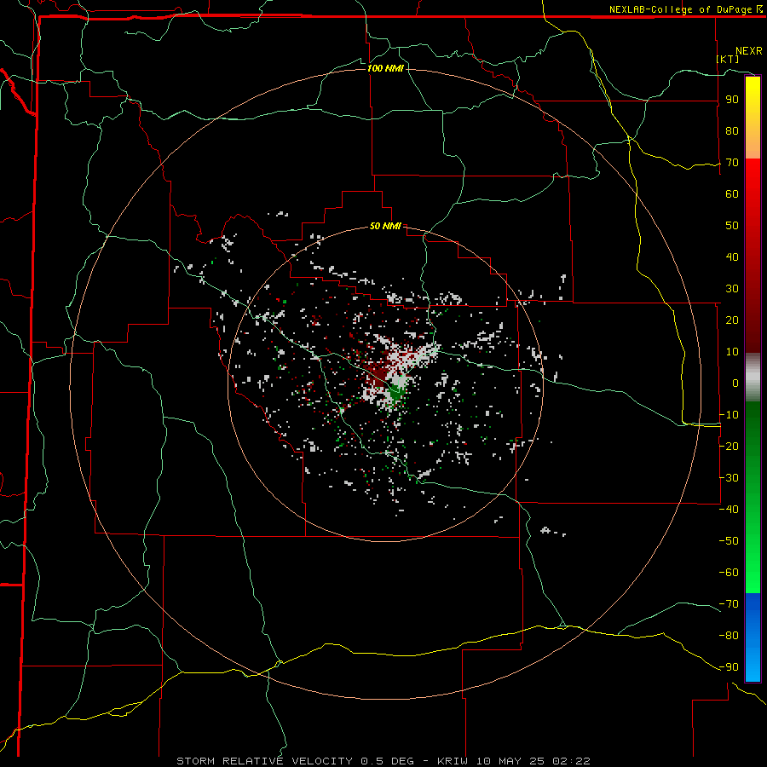Select the gray near-zero segment of the scale

tap(753, 378)
